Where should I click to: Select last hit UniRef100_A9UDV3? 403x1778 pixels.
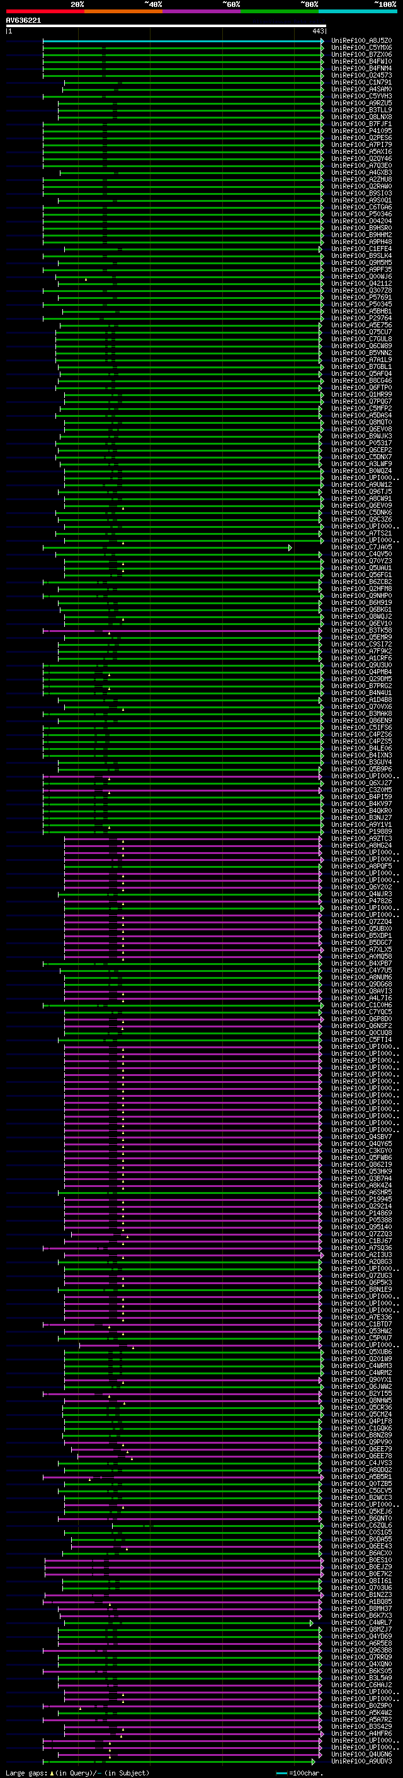coord(361,1762)
